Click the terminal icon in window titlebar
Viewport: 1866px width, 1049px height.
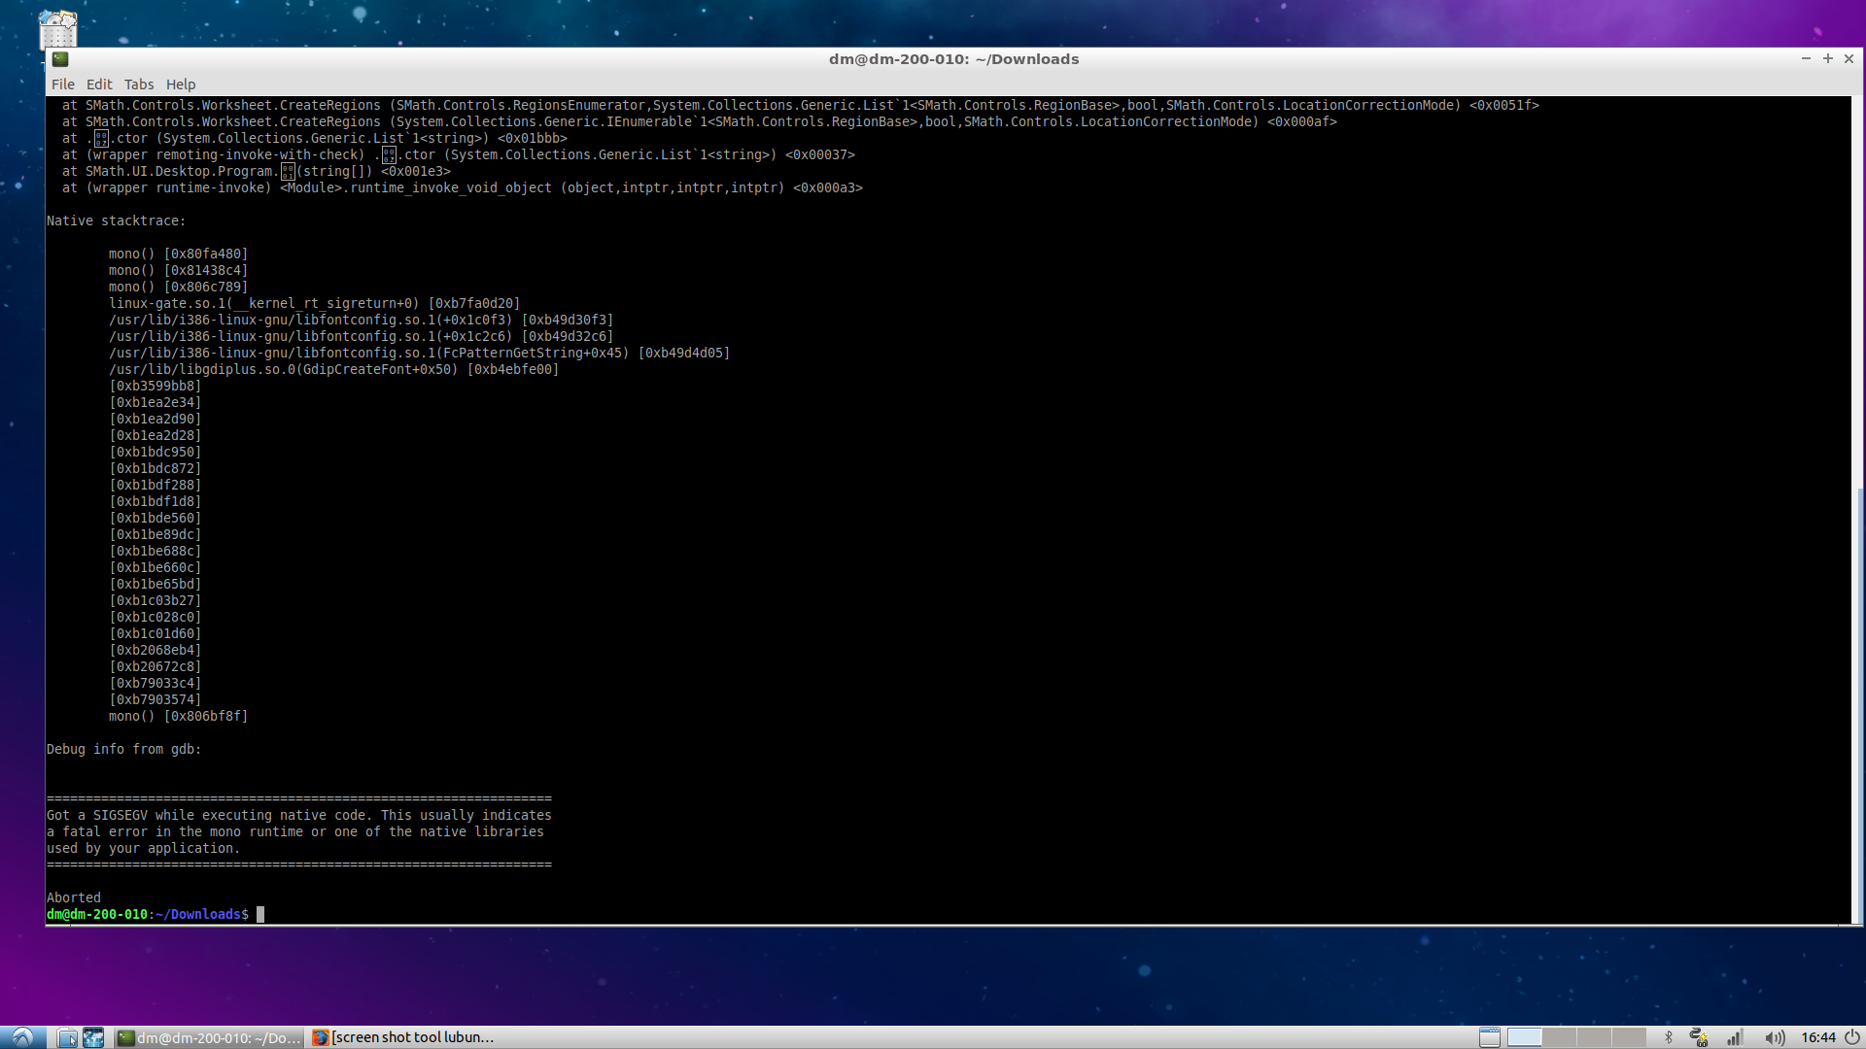coord(60,59)
